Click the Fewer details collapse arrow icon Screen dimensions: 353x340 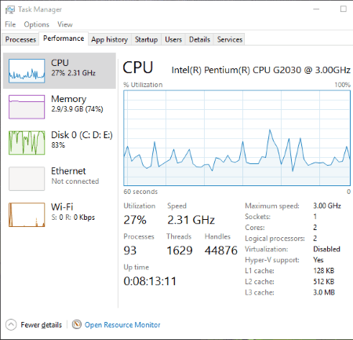(x=11, y=325)
